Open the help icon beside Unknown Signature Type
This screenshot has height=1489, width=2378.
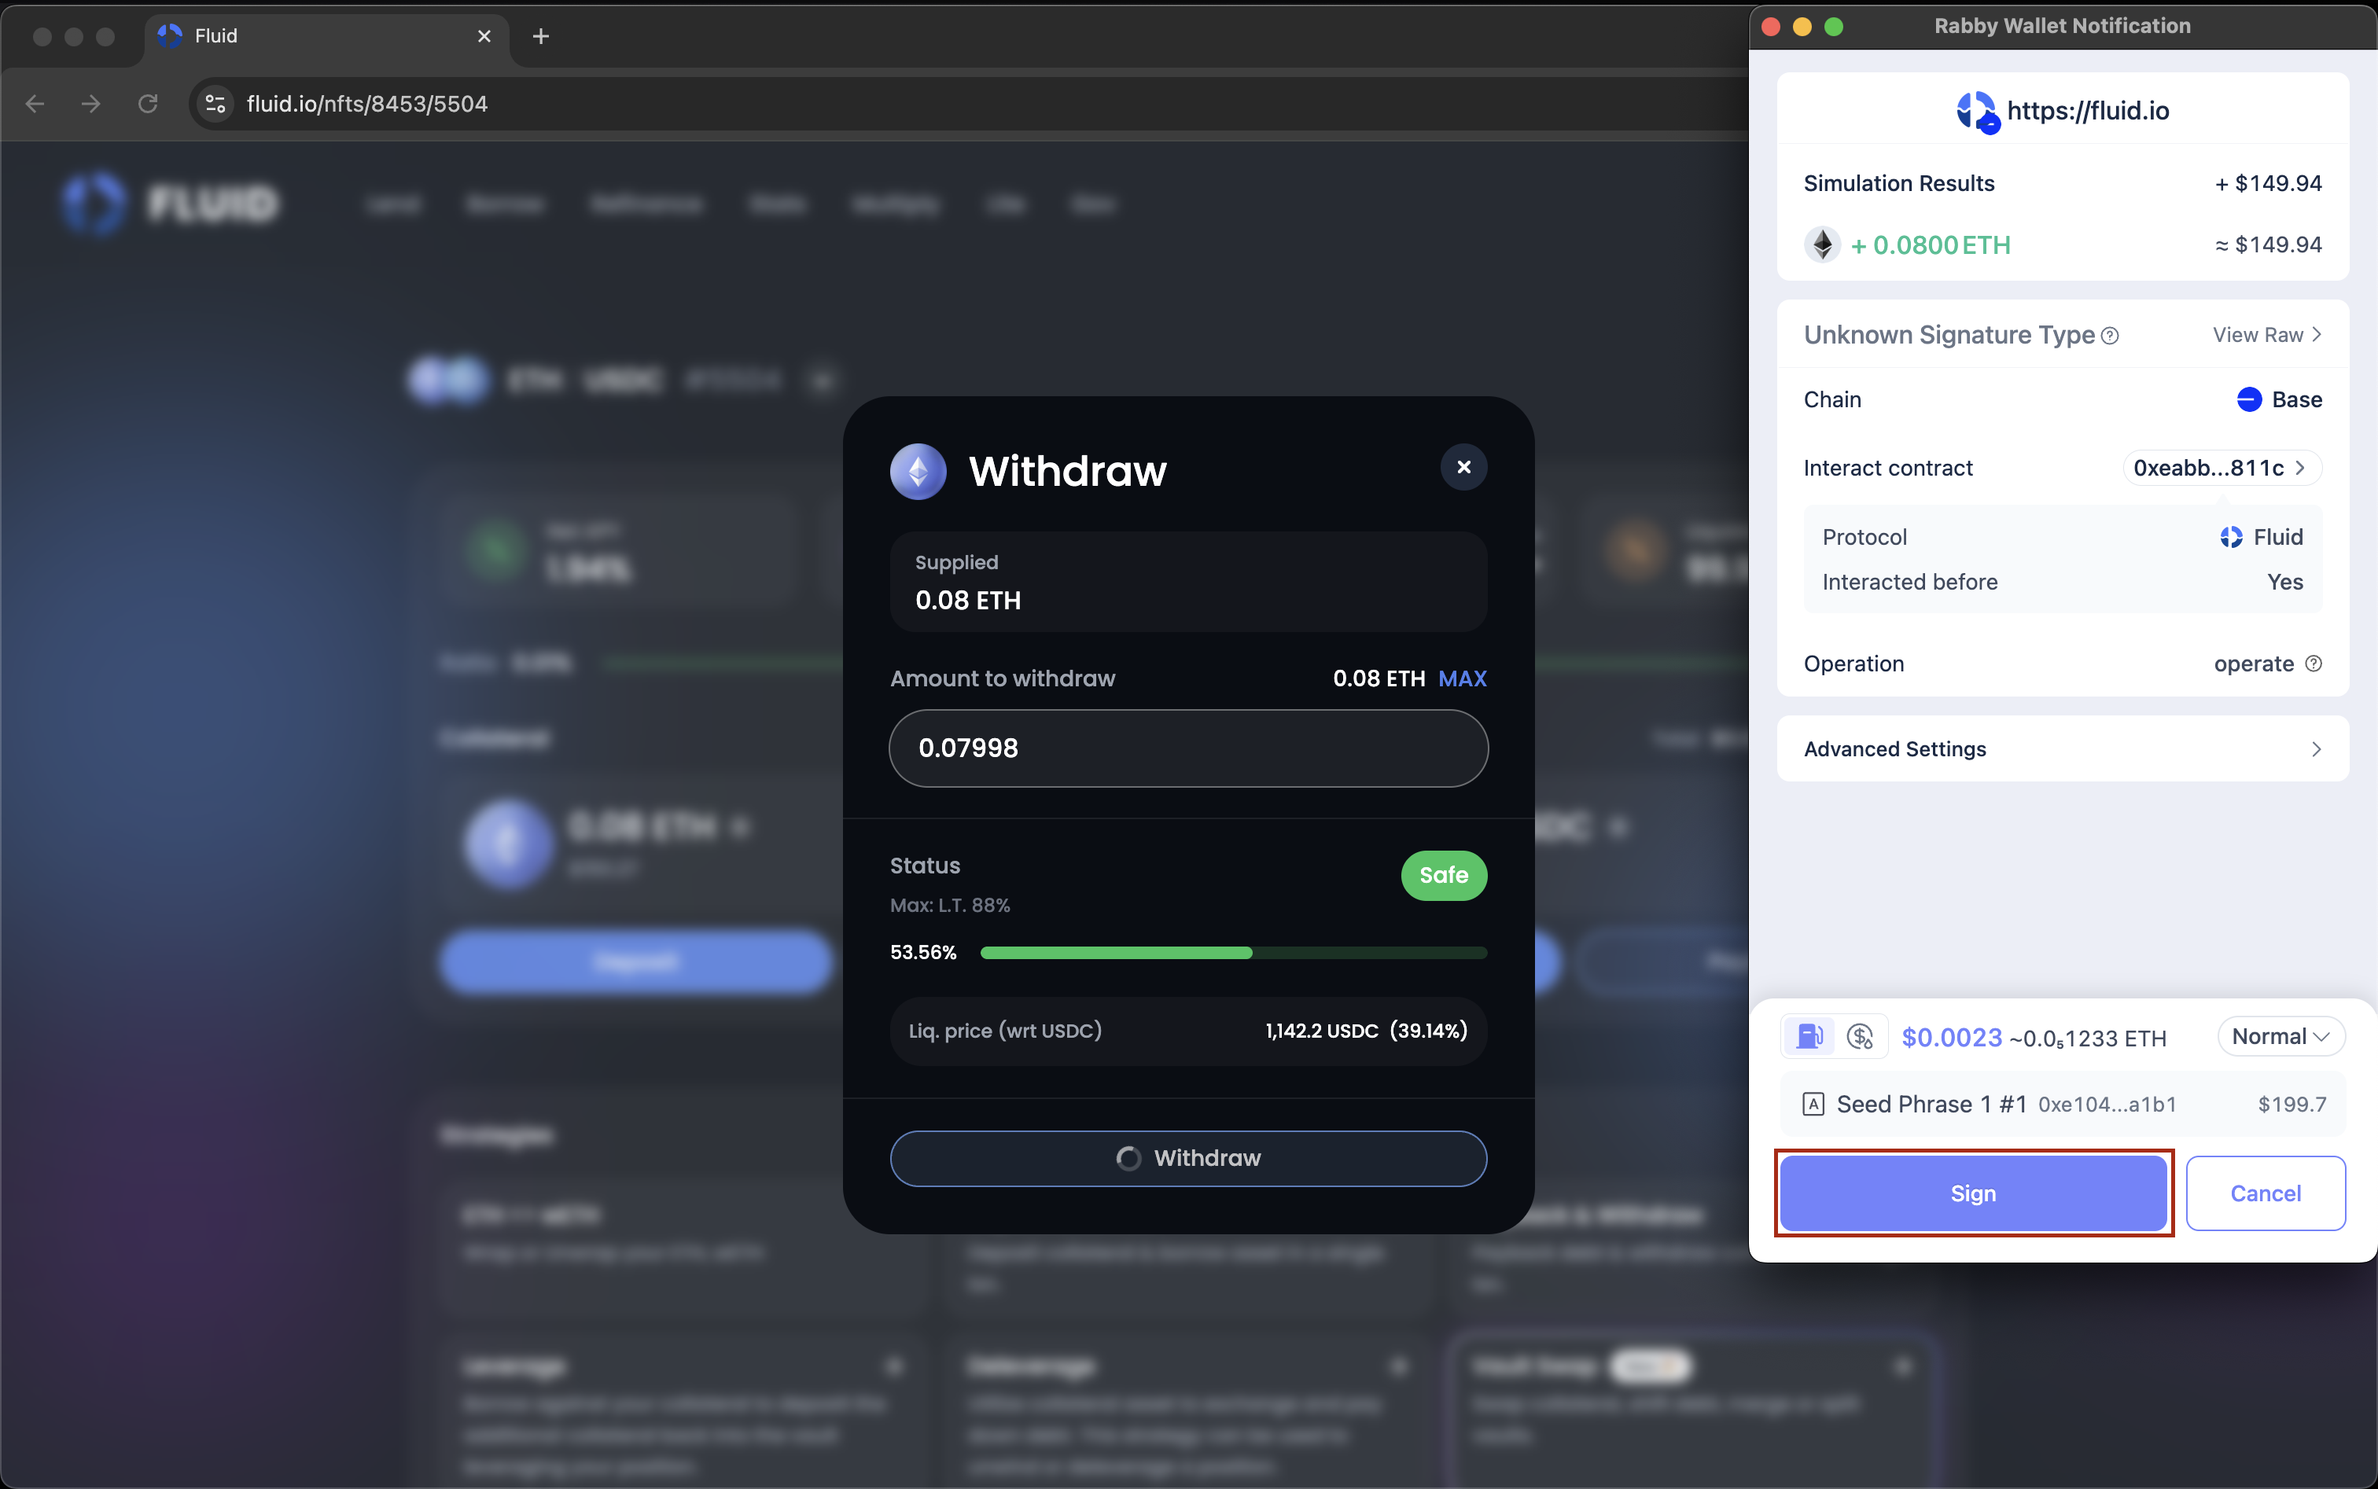[x=2110, y=336]
